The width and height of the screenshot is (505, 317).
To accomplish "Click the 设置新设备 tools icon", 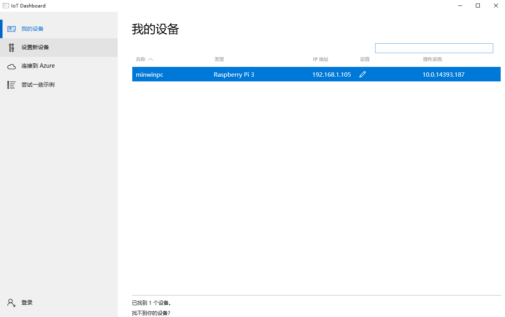I will click(x=11, y=48).
